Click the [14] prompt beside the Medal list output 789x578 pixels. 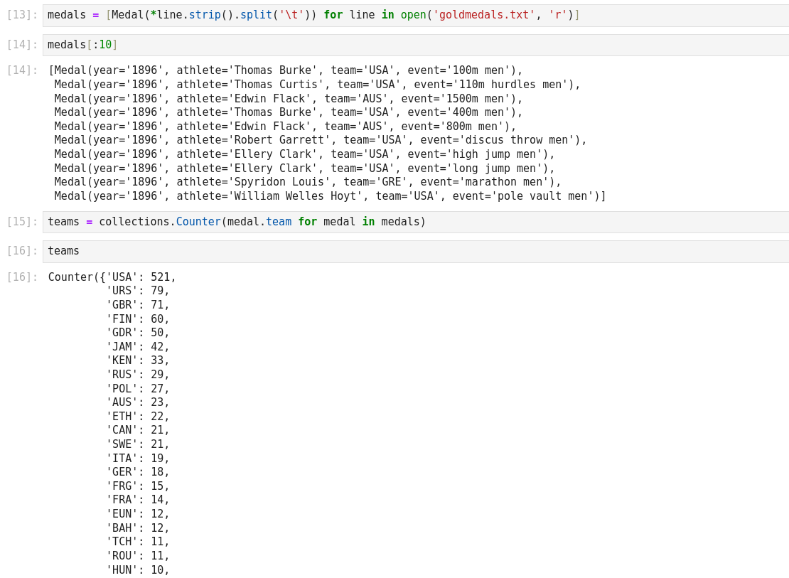(22, 70)
